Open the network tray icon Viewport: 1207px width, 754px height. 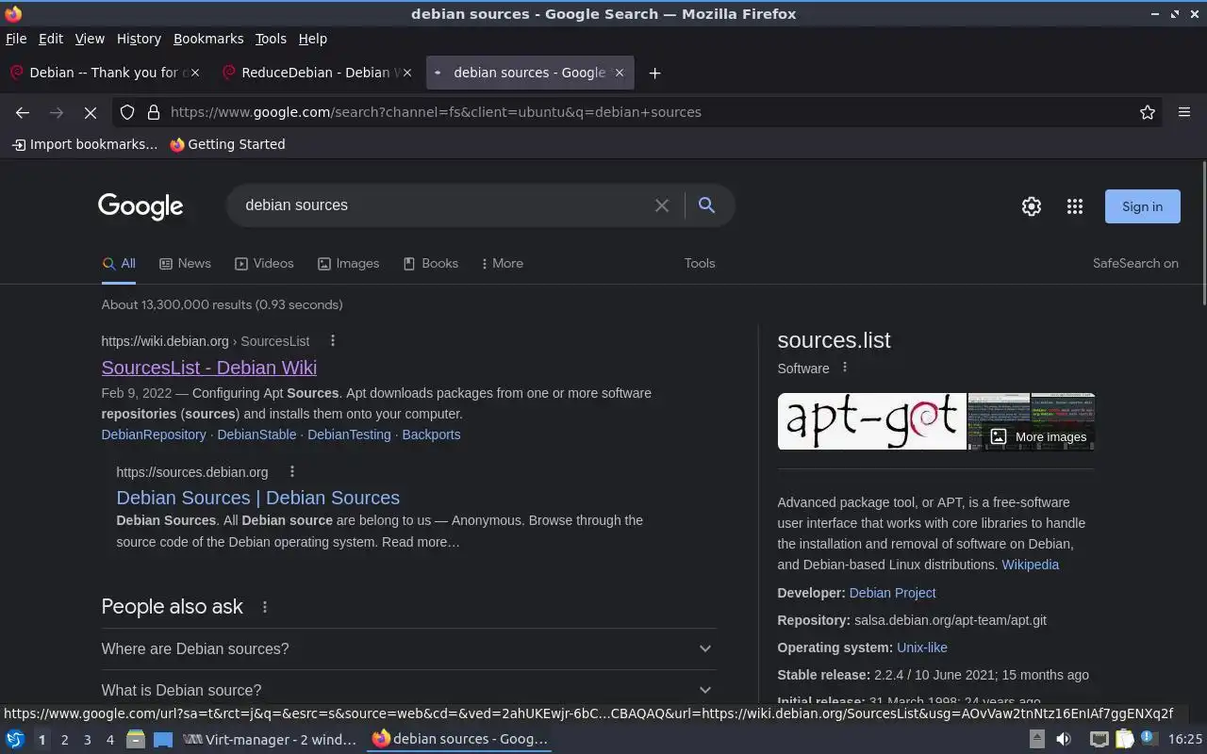(1099, 740)
